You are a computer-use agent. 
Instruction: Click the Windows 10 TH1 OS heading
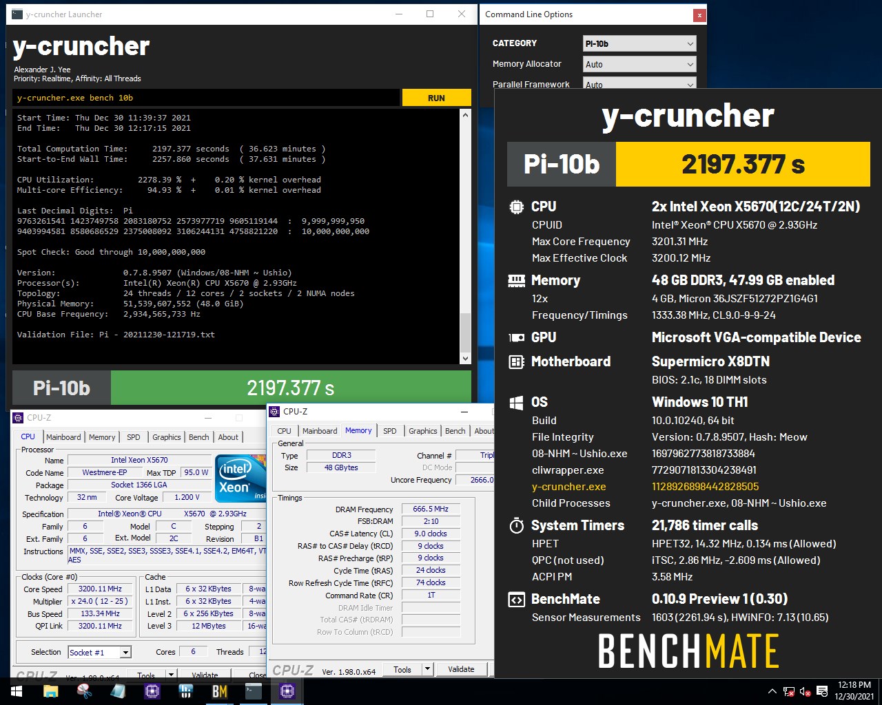[x=700, y=402]
